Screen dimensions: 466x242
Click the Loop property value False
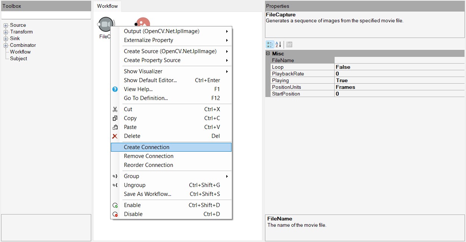click(x=399, y=67)
